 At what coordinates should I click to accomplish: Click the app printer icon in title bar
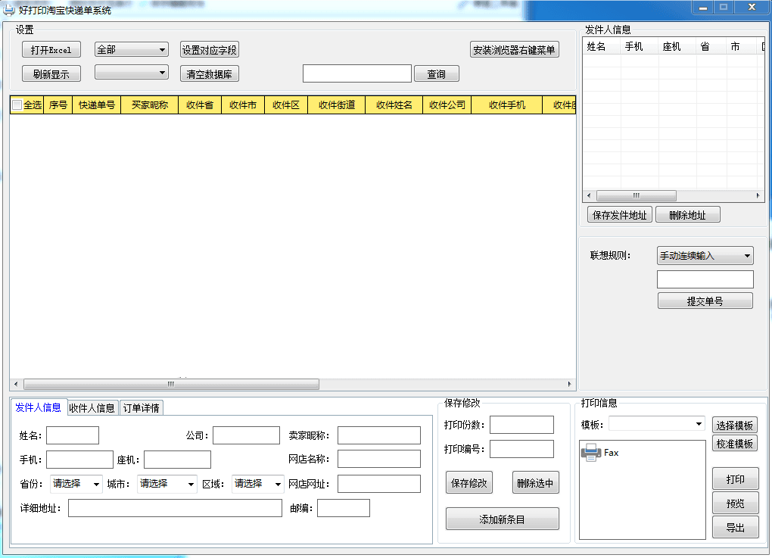pos(9,10)
